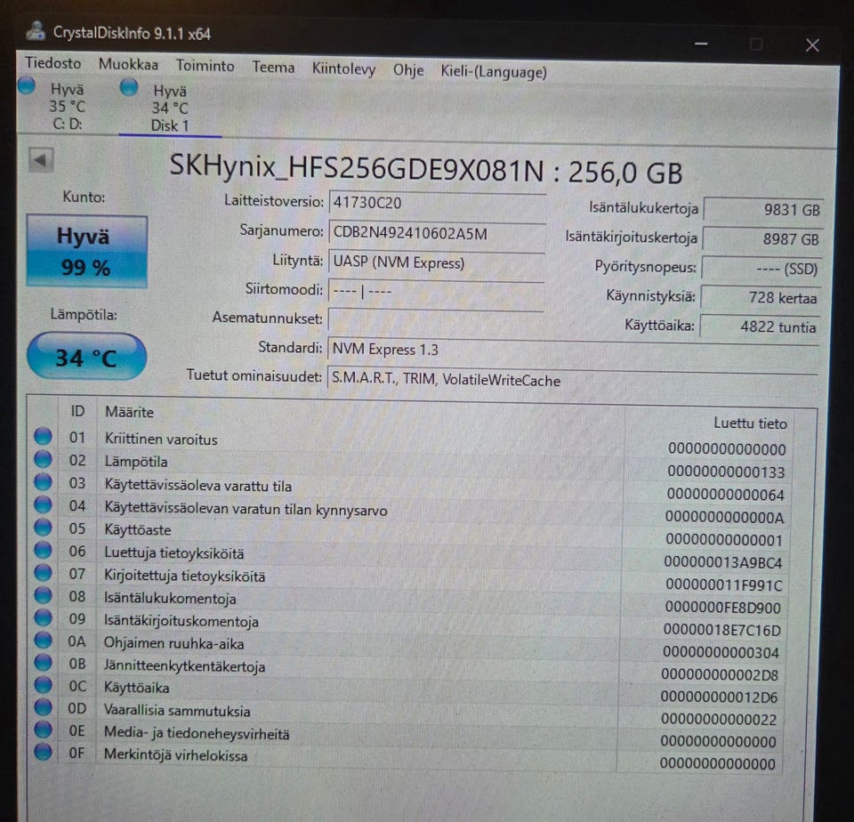Click the Luettu tieto column header
854x822 pixels.
click(x=750, y=423)
